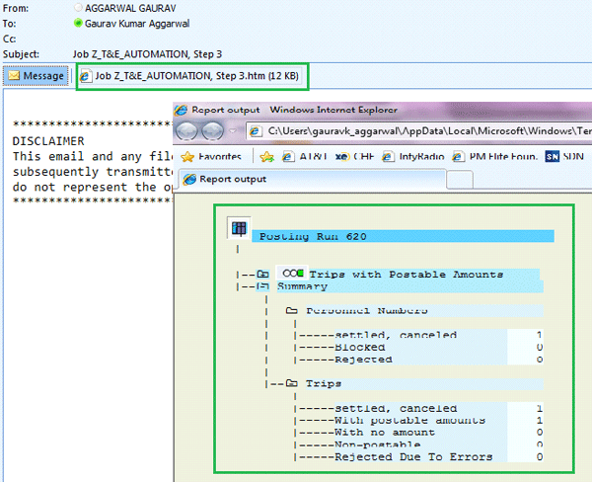Expand the Trips with Postable Amounts node
This screenshot has height=482, width=592.
click(262, 274)
